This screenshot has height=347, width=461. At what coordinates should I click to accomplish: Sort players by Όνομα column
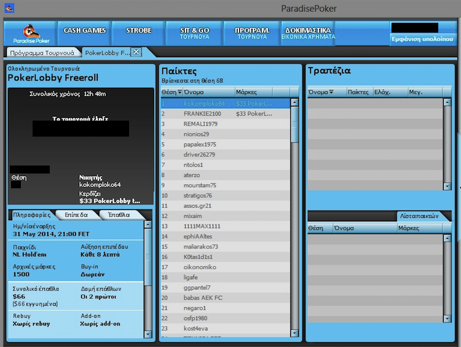pos(209,92)
